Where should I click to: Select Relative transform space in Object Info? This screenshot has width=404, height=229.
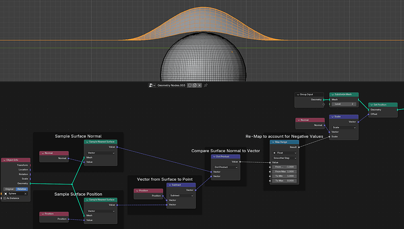pyautogui.click(x=22, y=189)
